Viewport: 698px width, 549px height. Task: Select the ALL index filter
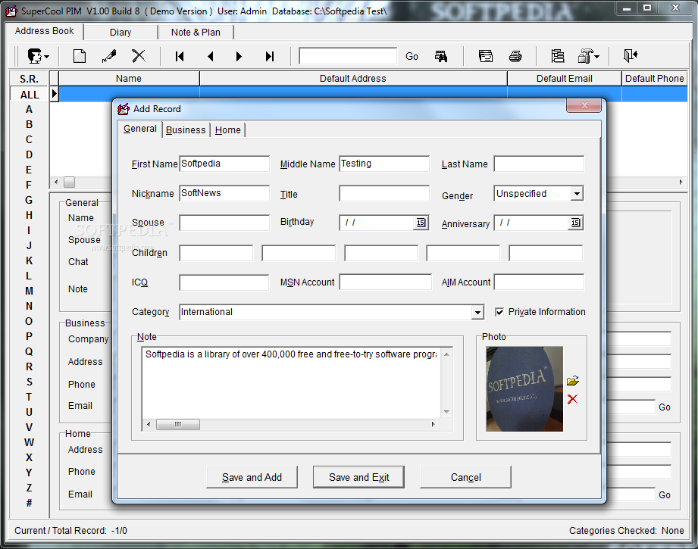click(x=30, y=95)
